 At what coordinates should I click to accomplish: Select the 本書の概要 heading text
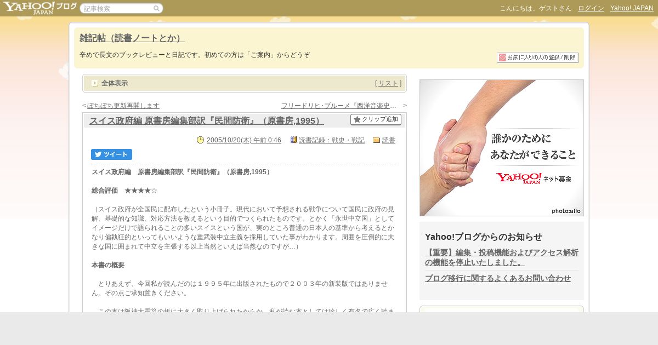108,265
